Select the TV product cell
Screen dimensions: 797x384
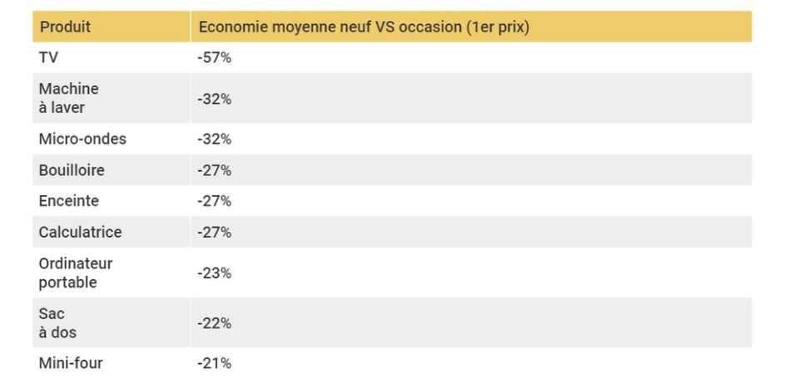click(48, 57)
